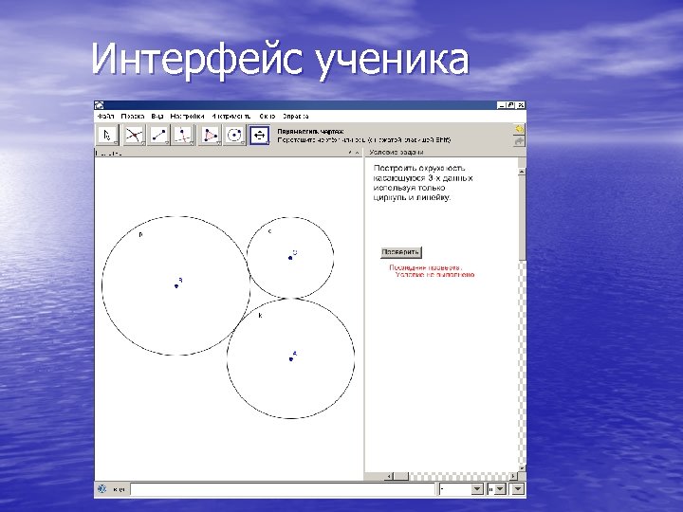Click the center point of the small top circle
Image resolution: width=683 pixels, height=512 pixels.
290,258
